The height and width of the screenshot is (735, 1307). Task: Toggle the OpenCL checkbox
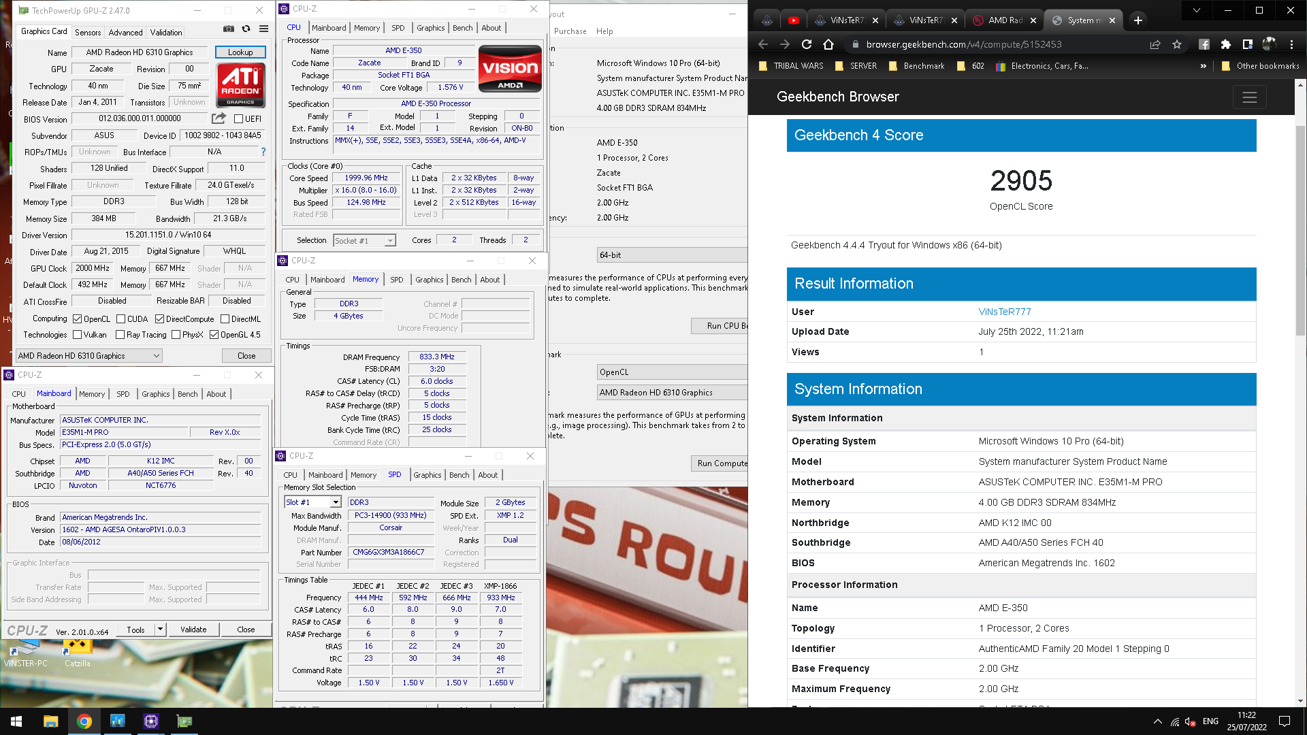pyautogui.click(x=78, y=319)
